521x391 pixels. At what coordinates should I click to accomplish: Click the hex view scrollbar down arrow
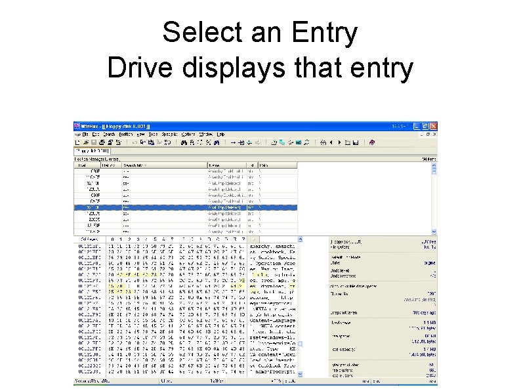point(300,374)
